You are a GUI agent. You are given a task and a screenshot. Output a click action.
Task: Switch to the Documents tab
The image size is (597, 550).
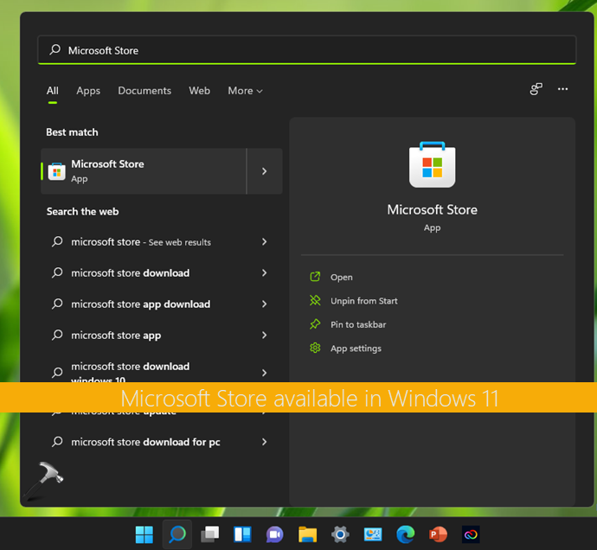144,91
